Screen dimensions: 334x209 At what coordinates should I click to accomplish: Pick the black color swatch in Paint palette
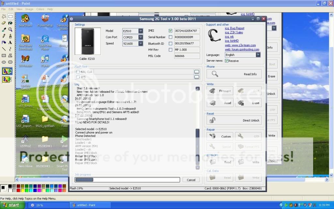10,186
